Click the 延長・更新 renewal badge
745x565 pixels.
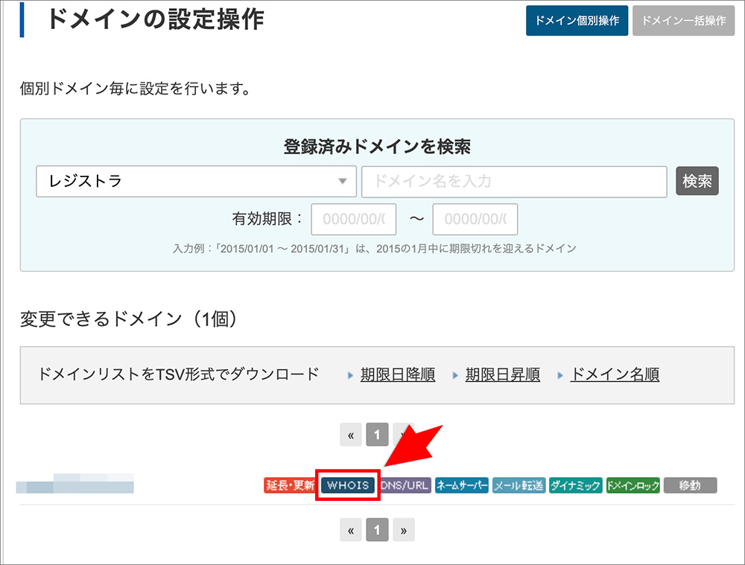coord(290,485)
